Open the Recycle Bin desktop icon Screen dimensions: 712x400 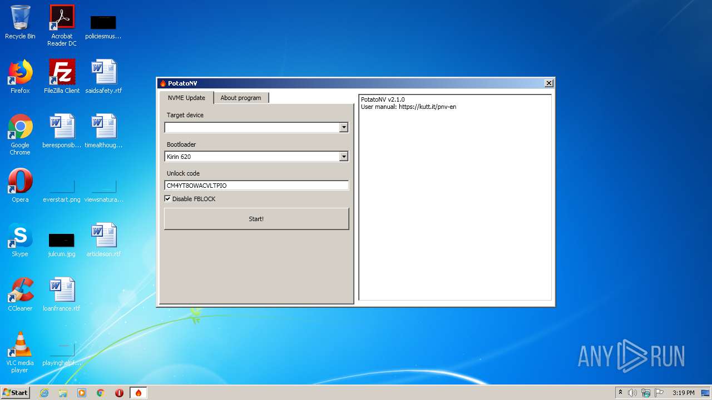pos(20,22)
